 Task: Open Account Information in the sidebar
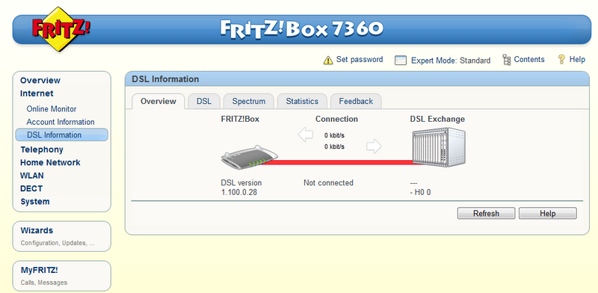(61, 122)
